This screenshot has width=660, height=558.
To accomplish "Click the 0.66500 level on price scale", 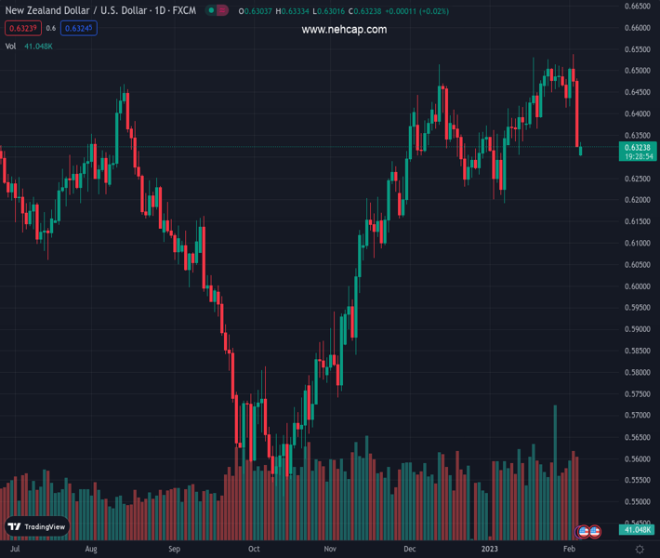I will pos(637,6).
